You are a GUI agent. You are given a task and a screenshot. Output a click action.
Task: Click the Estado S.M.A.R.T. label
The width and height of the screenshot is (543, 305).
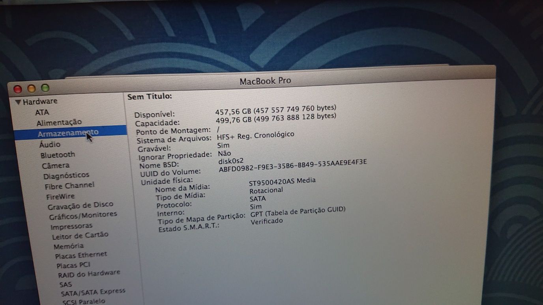(x=189, y=228)
